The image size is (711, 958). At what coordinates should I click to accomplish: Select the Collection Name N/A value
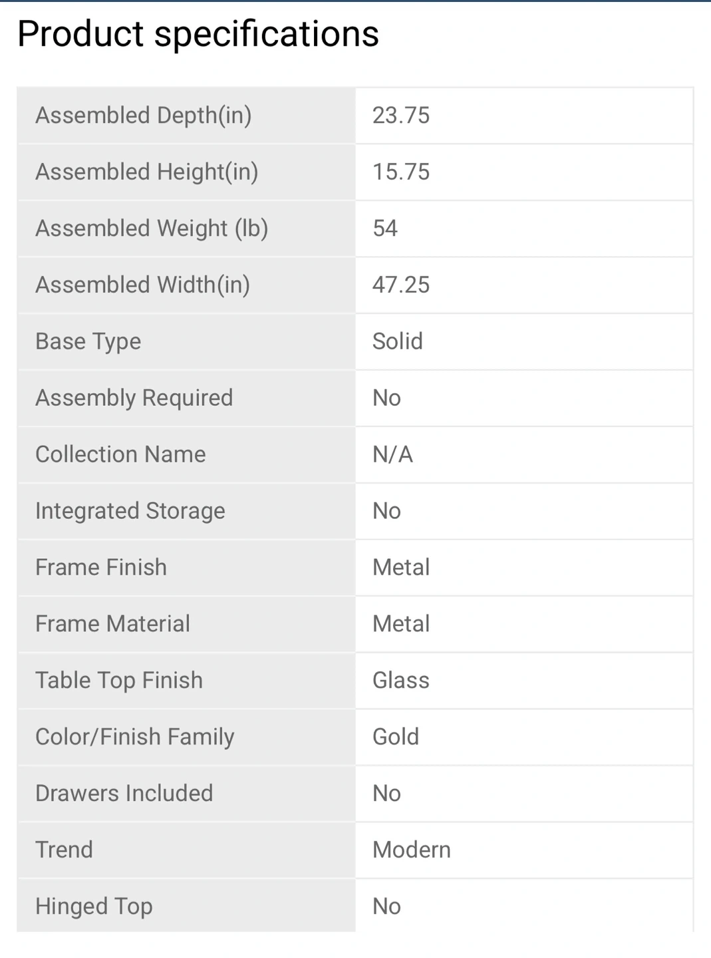pyautogui.click(x=392, y=455)
